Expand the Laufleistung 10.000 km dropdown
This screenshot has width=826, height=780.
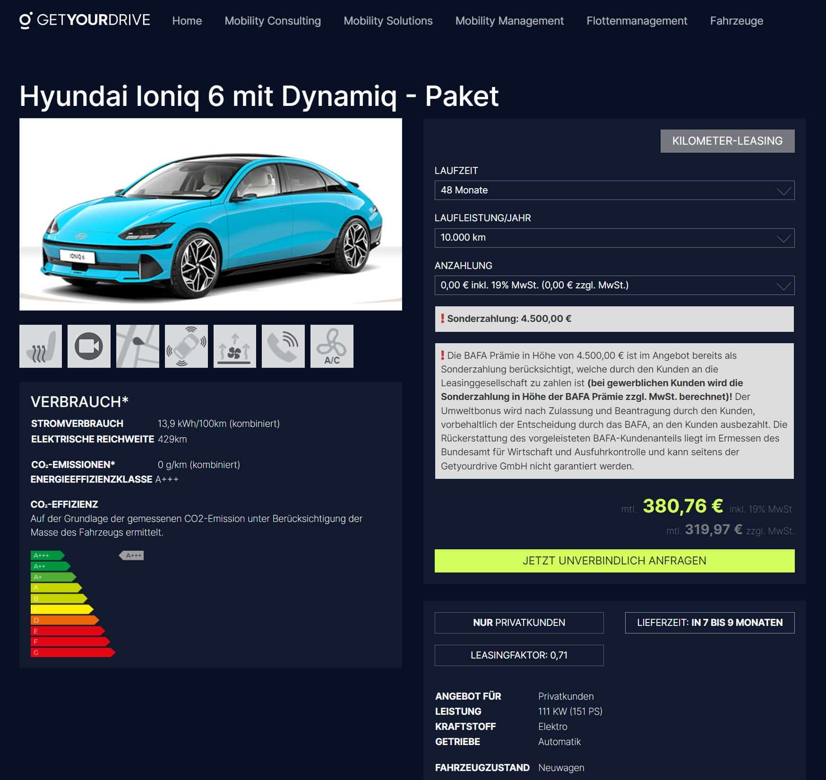614,238
